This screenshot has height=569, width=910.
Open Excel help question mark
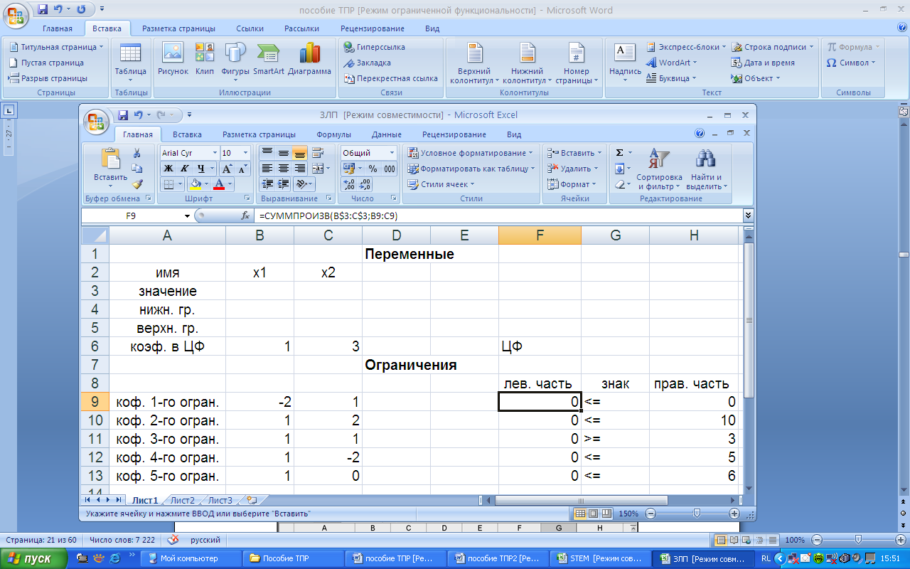click(x=700, y=134)
